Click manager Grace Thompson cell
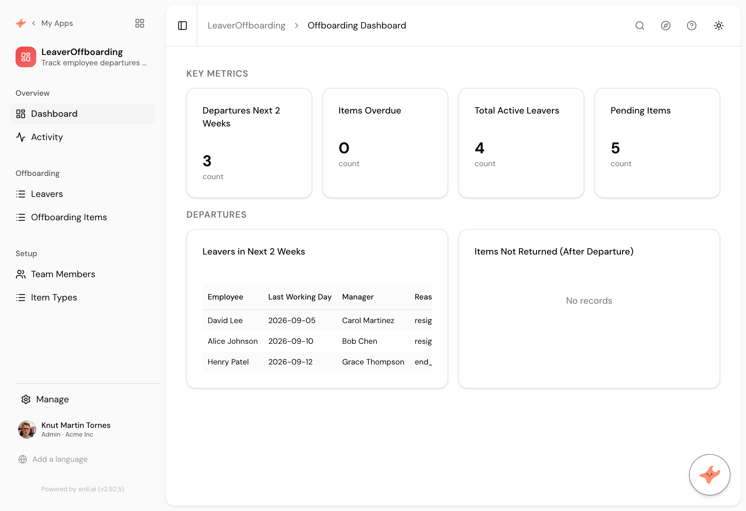 point(373,362)
